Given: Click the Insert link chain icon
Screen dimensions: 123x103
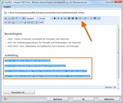Looking at the screenshot, I should click(5, 22).
